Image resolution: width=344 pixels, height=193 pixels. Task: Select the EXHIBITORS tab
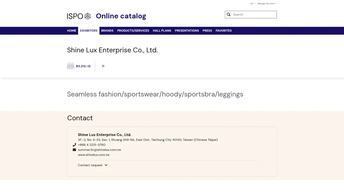(x=89, y=30)
